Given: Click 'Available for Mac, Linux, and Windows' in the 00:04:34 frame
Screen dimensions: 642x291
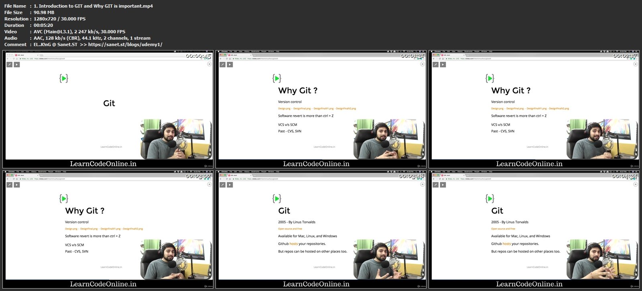Looking at the screenshot, I should (x=521, y=236).
